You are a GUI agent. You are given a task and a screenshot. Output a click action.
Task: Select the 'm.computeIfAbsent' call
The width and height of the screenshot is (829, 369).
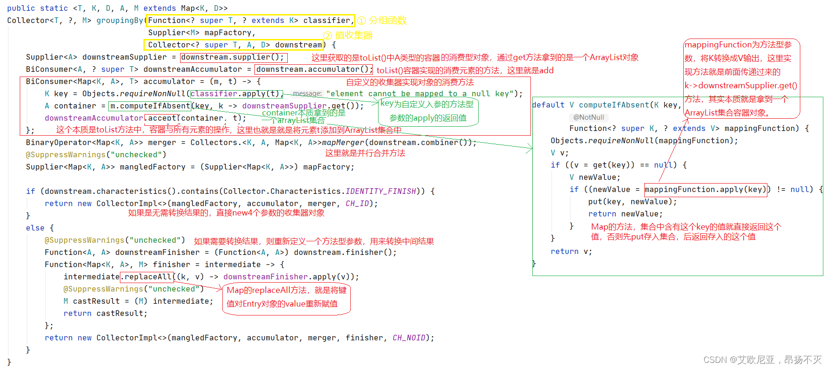point(150,106)
